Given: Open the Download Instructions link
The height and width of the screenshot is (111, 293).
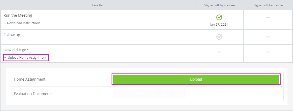Looking at the screenshot, I should click(x=23, y=23).
